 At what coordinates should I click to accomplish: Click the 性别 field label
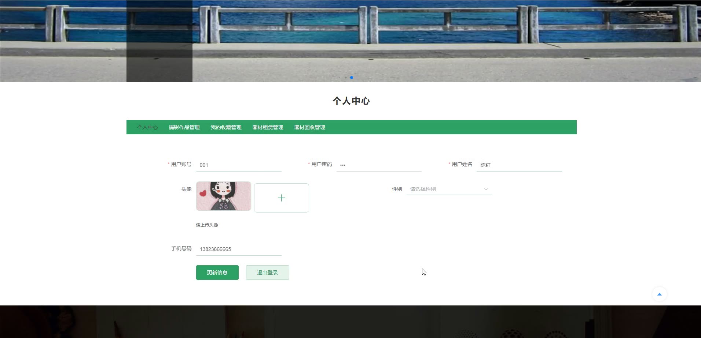[x=397, y=189]
